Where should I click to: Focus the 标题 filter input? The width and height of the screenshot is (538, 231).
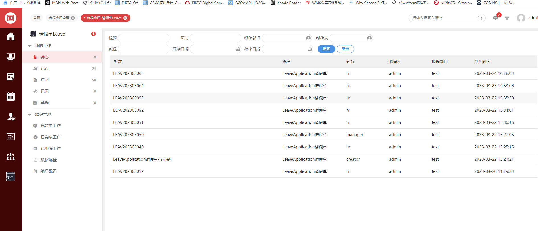coord(144,38)
